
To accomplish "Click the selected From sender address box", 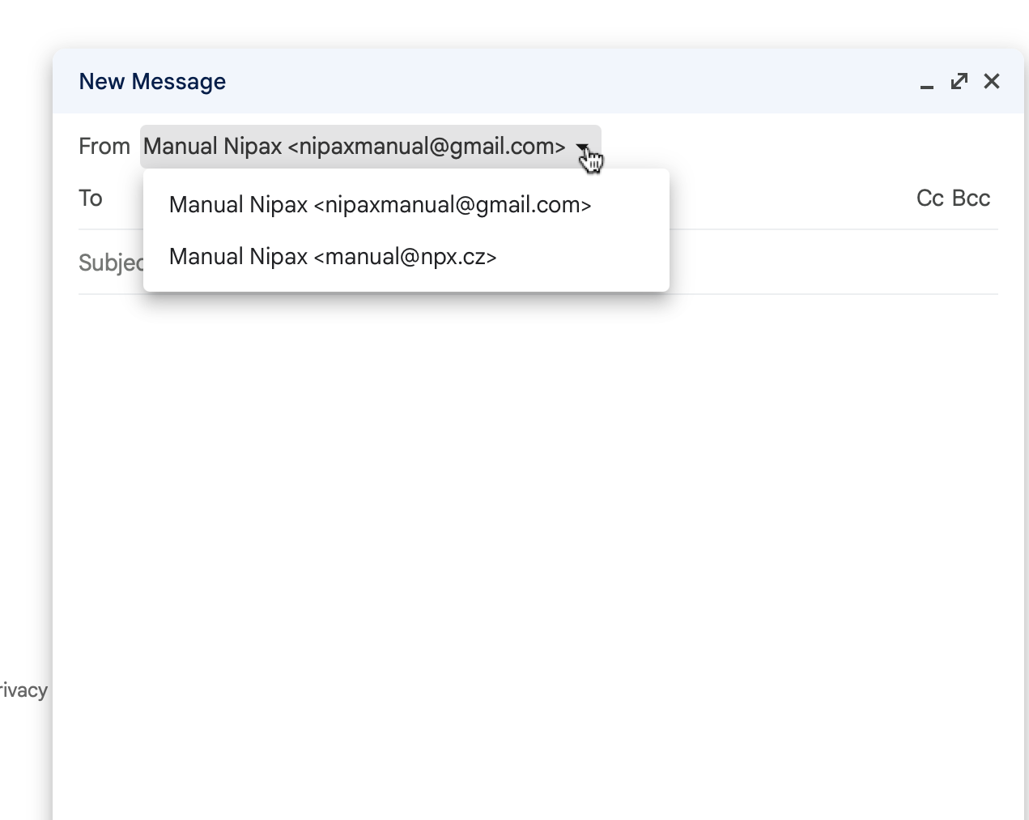I will pos(354,147).
